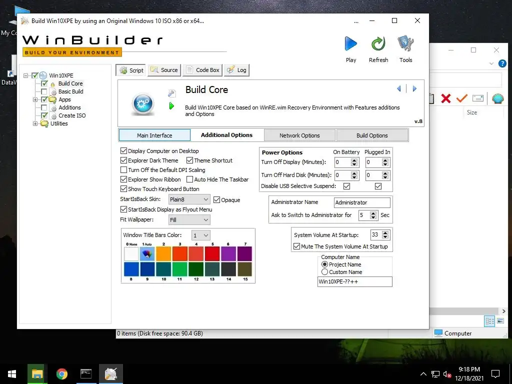Click the wrench edit-script icon beside Build Core
The width and height of the screenshot is (512, 384).
coord(172,93)
